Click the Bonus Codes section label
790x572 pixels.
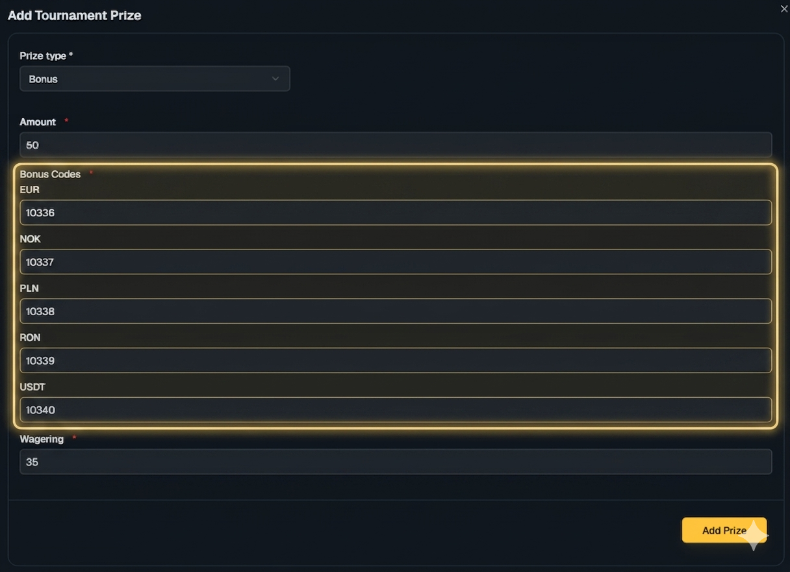coord(50,174)
